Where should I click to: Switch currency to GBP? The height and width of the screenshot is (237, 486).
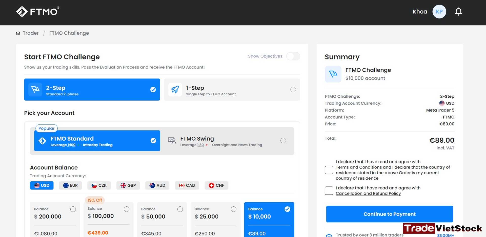(128, 185)
